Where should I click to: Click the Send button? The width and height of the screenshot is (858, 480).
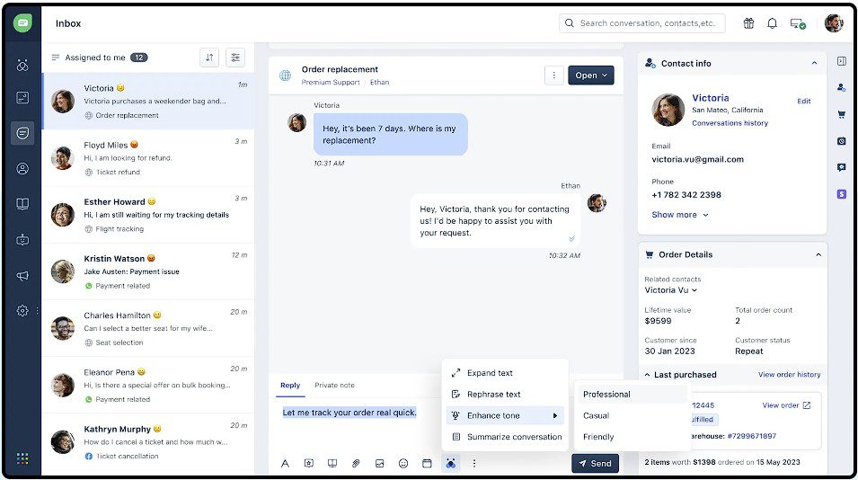pyautogui.click(x=595, y=463)
